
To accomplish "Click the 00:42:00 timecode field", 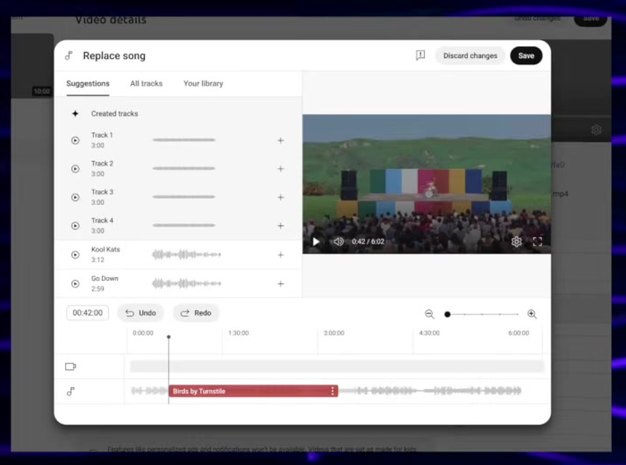I will point(88,313).
